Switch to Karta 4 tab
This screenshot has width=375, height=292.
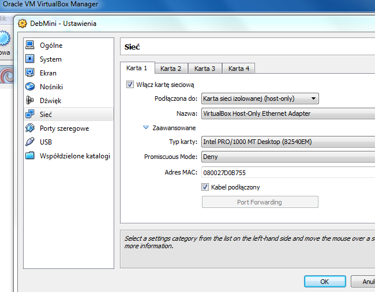click(239, 69)
